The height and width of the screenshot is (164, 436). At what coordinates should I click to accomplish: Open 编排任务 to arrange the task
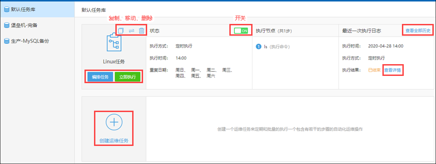[100, 77]
